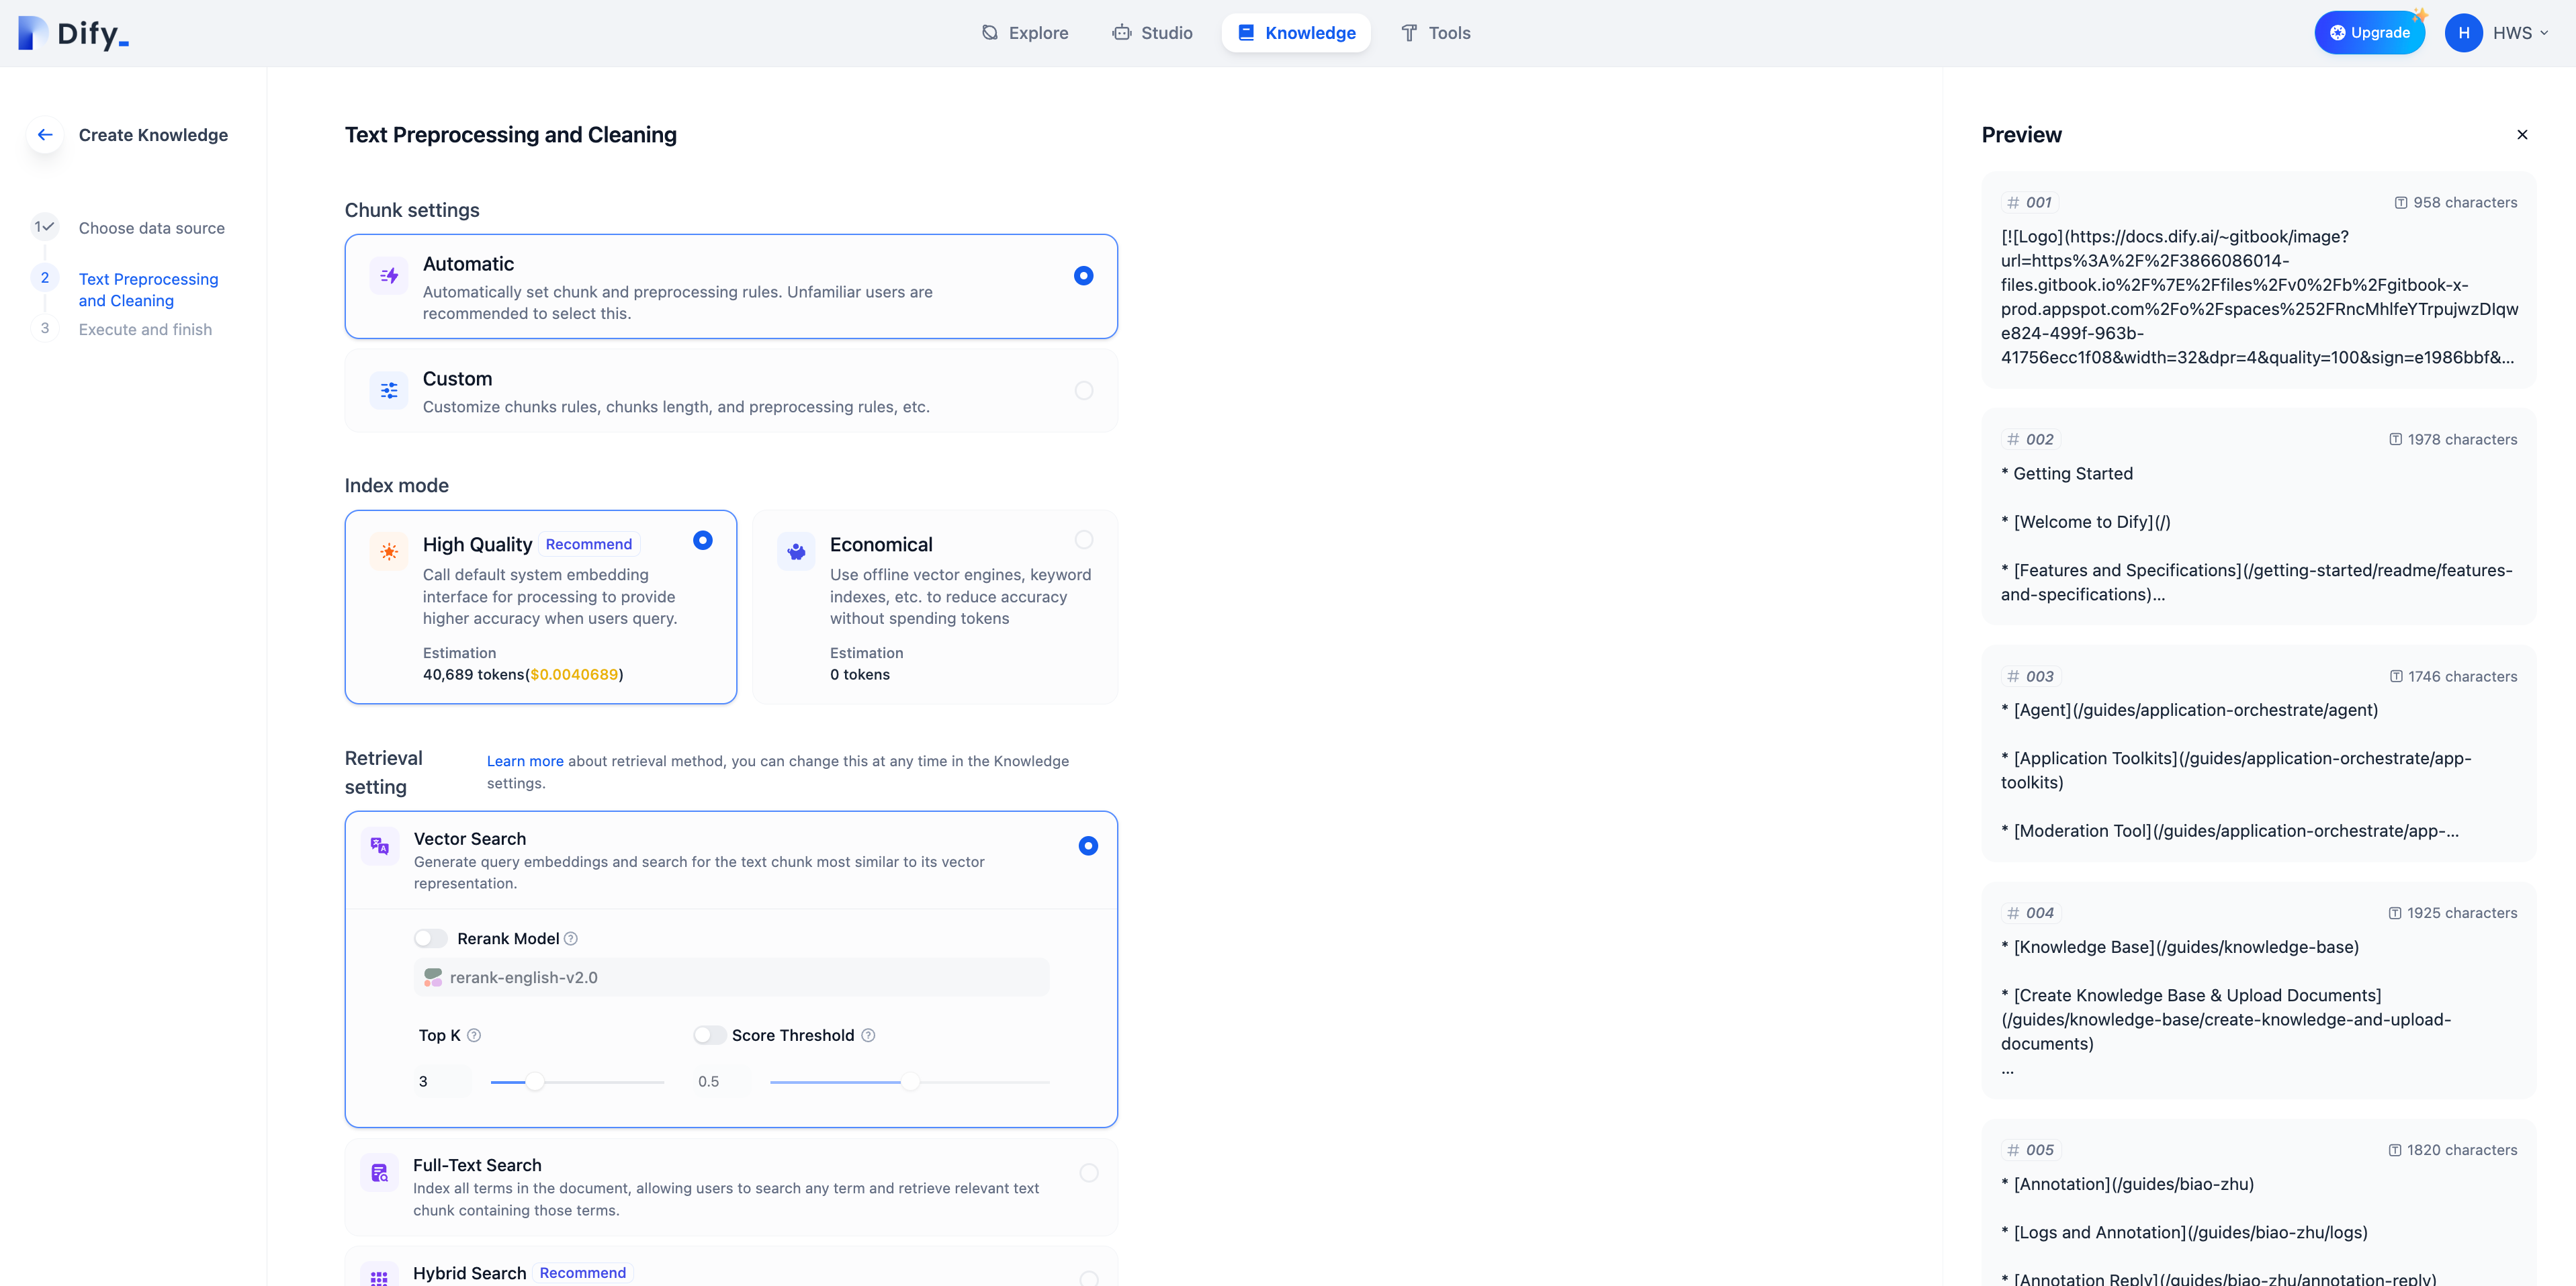Click the Top K help question icon
The width and height of the screenshot is (2576, 1286).
click(x=474, y=1035)
